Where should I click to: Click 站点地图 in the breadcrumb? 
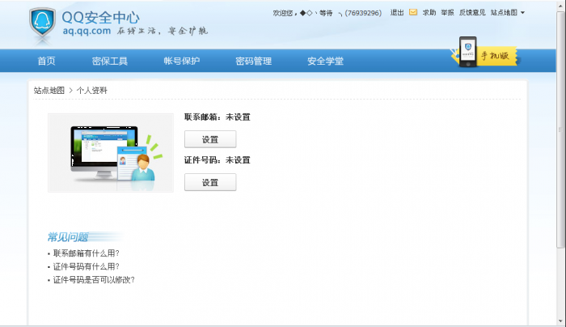coord(49,91)
